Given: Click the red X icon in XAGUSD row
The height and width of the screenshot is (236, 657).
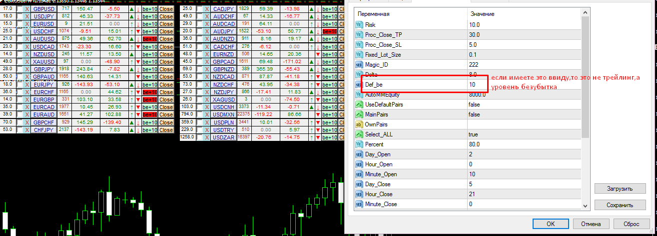Looking at the screenshot, I should point(206,99).
